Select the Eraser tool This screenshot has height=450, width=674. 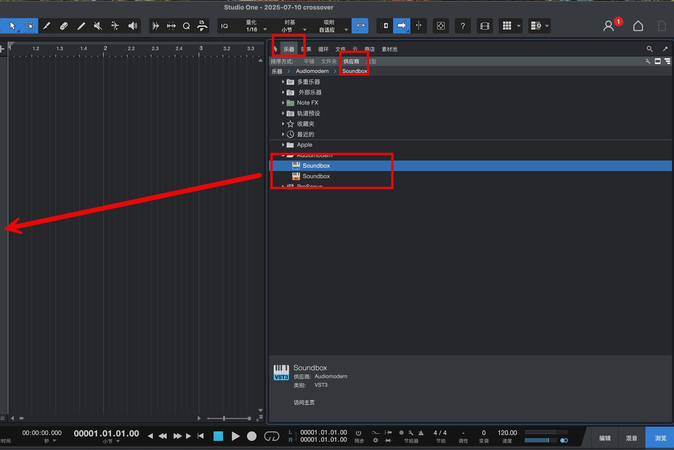pos(64,26)
